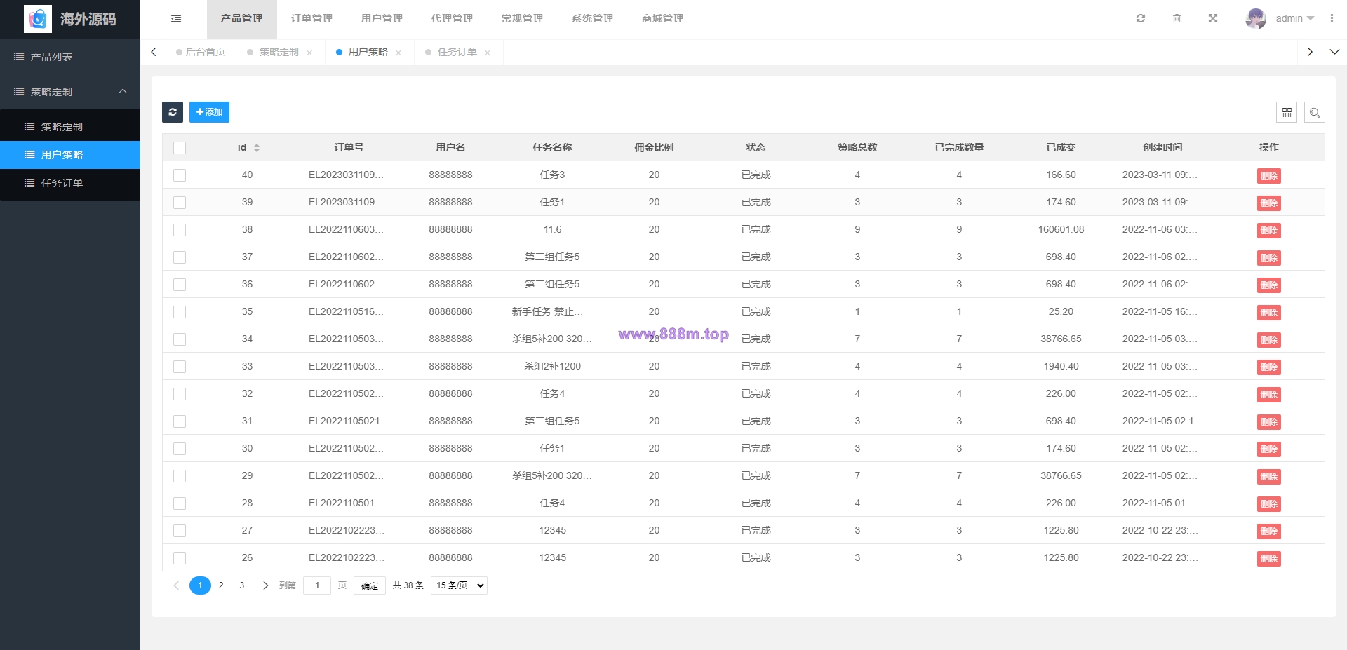Viewport: 1347px width, 650px height.
Task: Click the page number input field
Action: [317, 585]
